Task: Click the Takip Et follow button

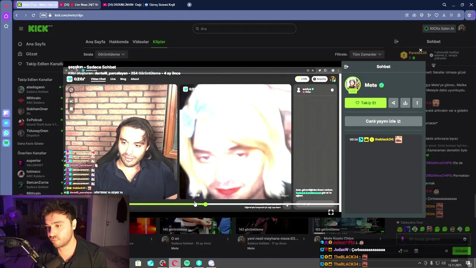Action: point(366,103)
